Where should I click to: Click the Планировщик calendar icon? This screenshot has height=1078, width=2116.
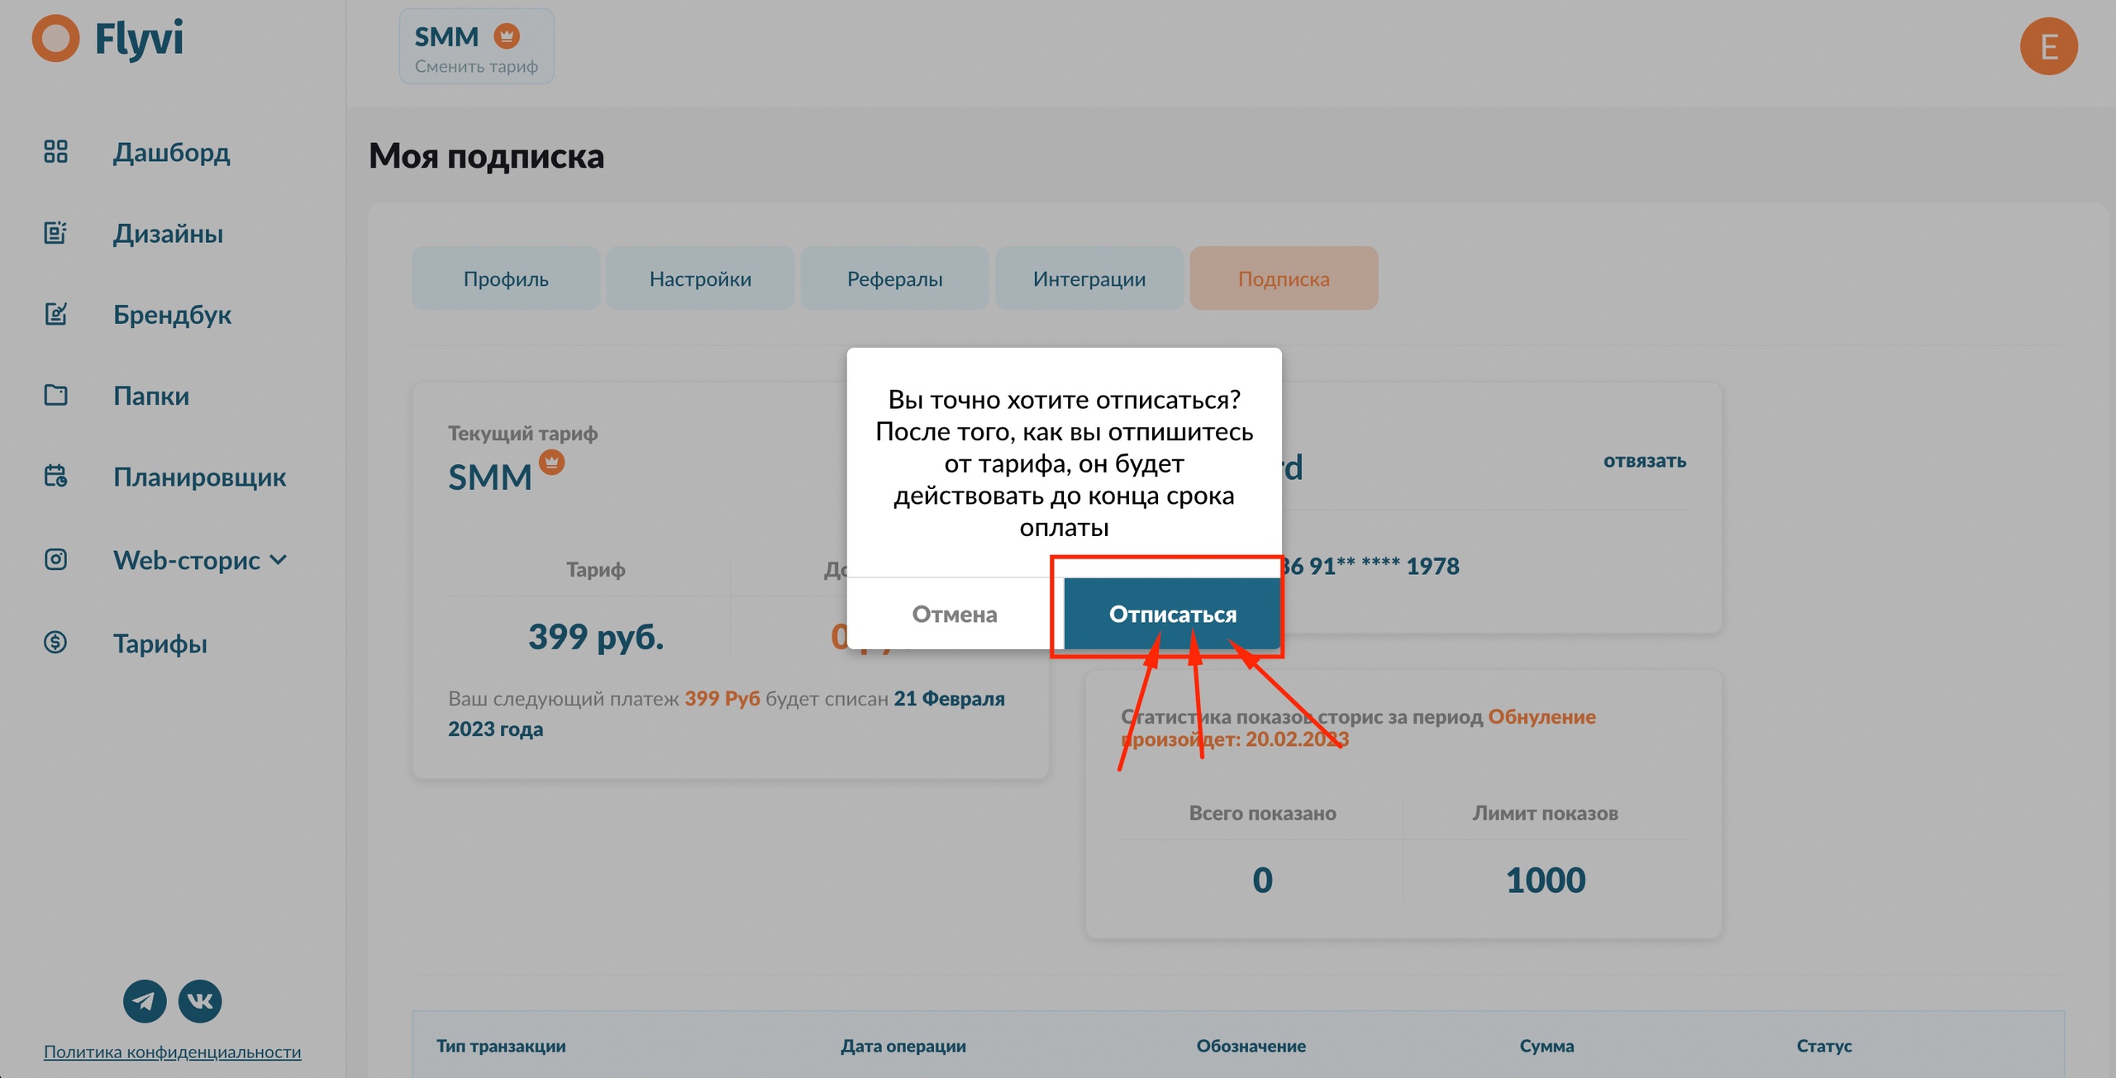[x=55, y=476]
